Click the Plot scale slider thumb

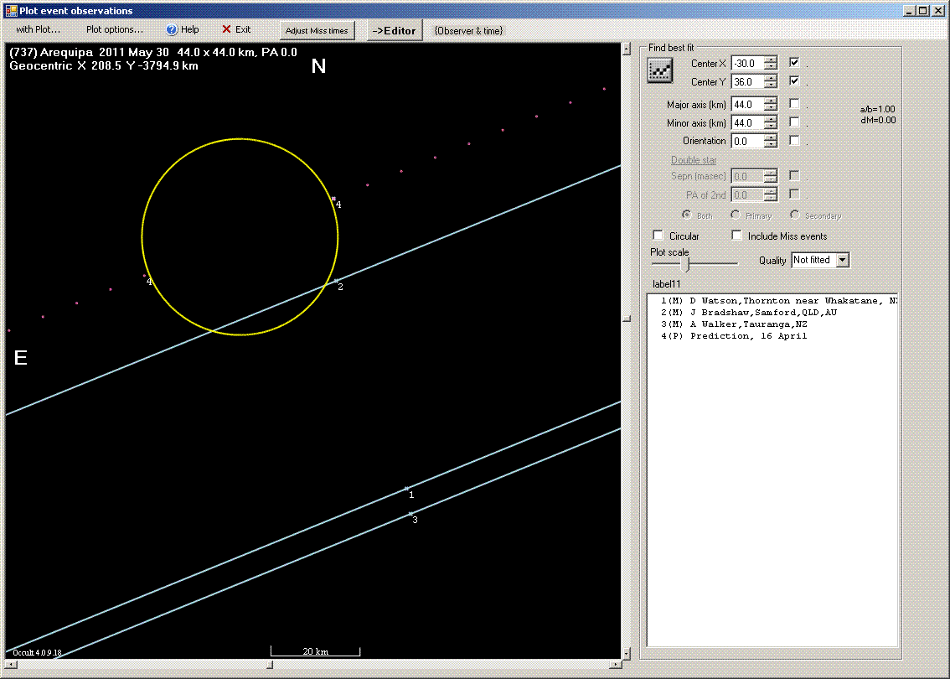point(684,264)
